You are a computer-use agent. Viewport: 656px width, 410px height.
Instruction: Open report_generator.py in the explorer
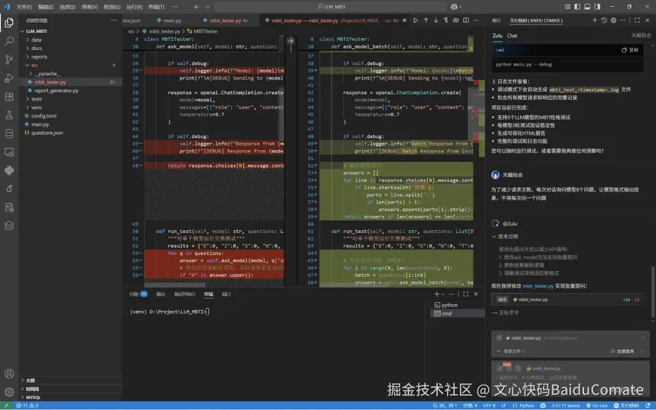(x=56, y=90)
